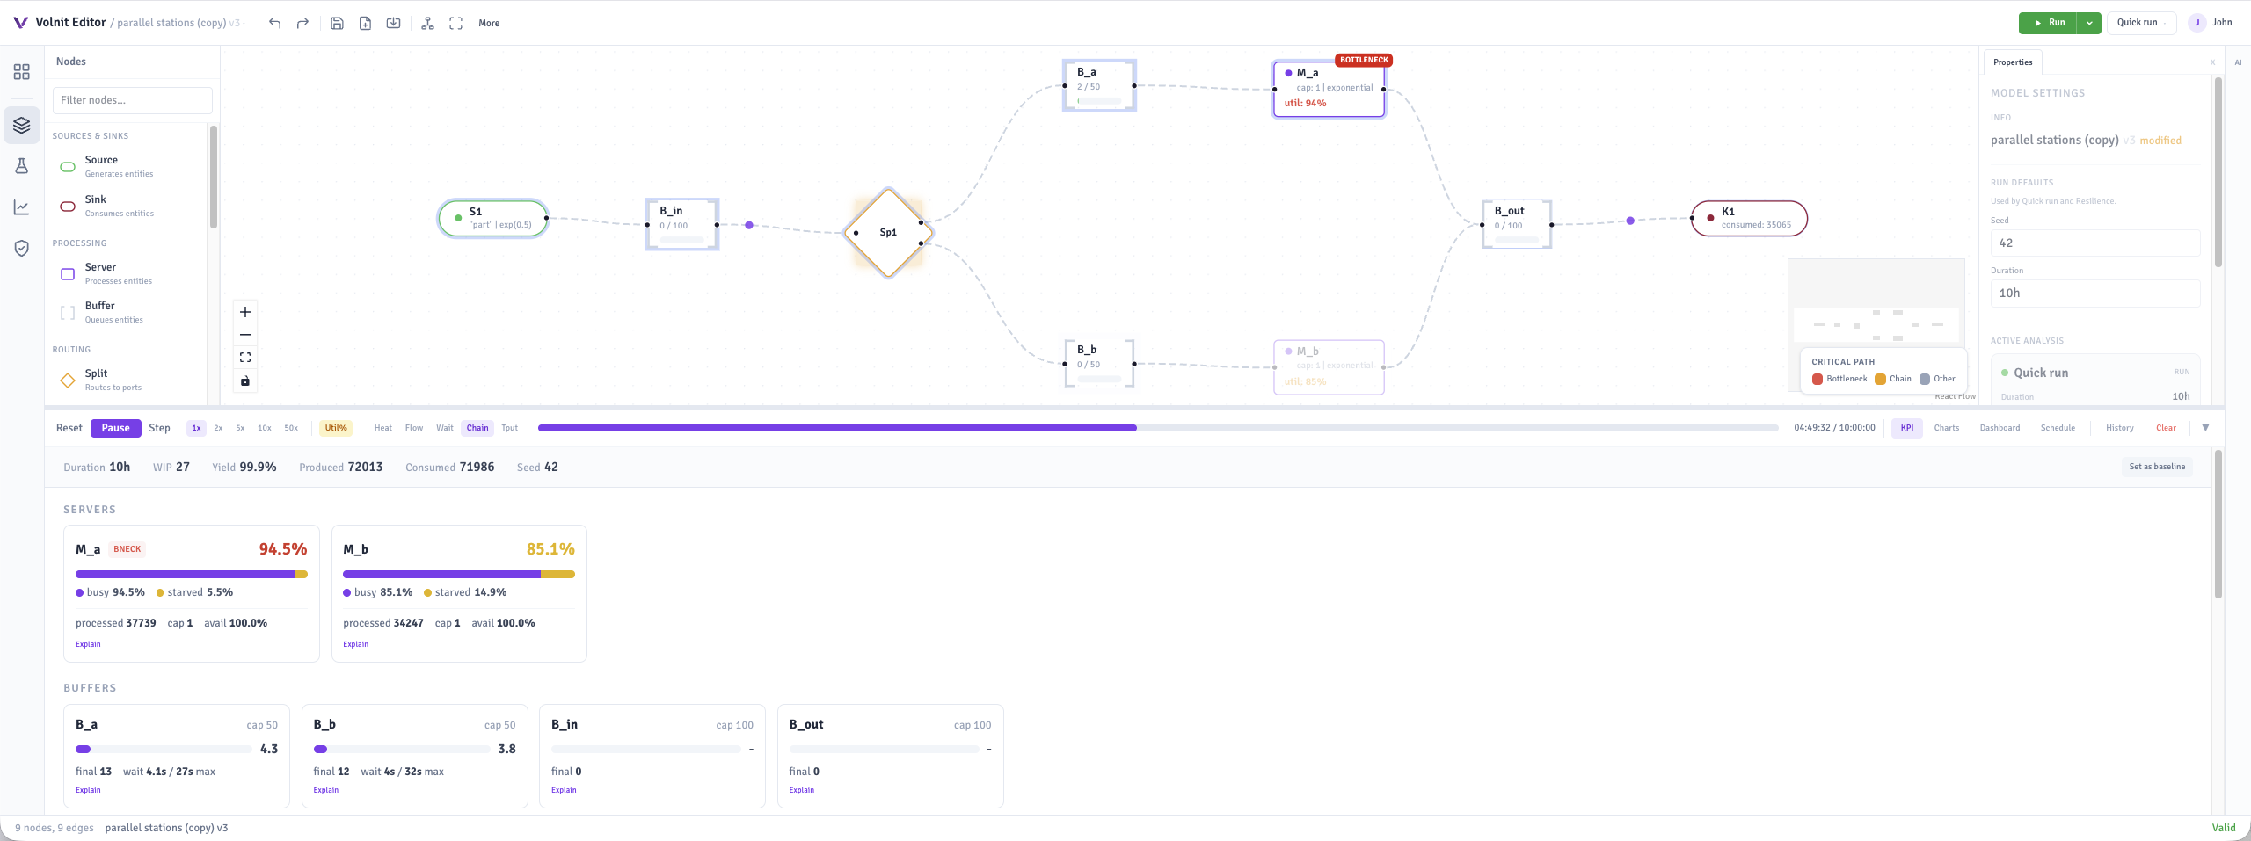Undo the last edit
Image resolution: width=2251 pixels, height=841 pixels.
(x=275, y=23)
